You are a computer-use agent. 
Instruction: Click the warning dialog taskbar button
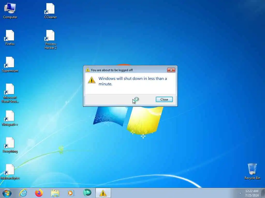point(103,193)
